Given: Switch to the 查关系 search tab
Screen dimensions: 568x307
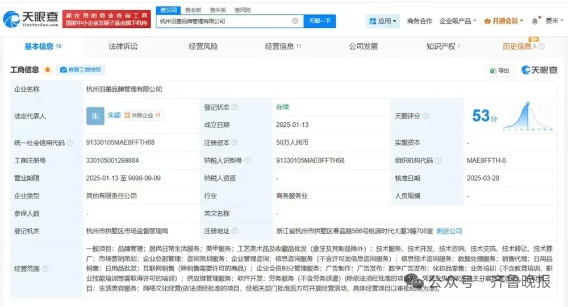Looking at the screenshot, I should [x=218, y=10].
